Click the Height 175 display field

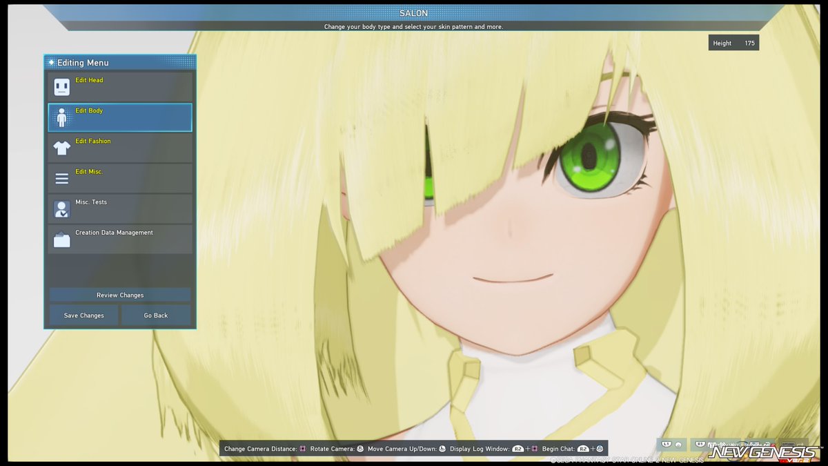pos(733,42)
